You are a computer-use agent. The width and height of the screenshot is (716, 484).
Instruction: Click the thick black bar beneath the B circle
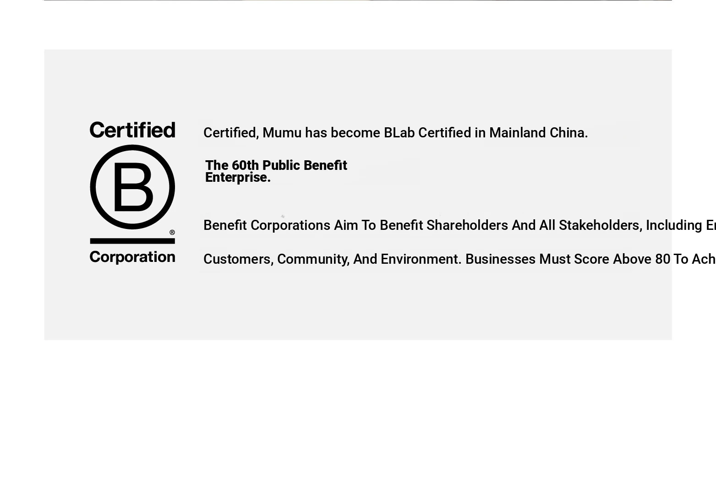tap(132, 241)
